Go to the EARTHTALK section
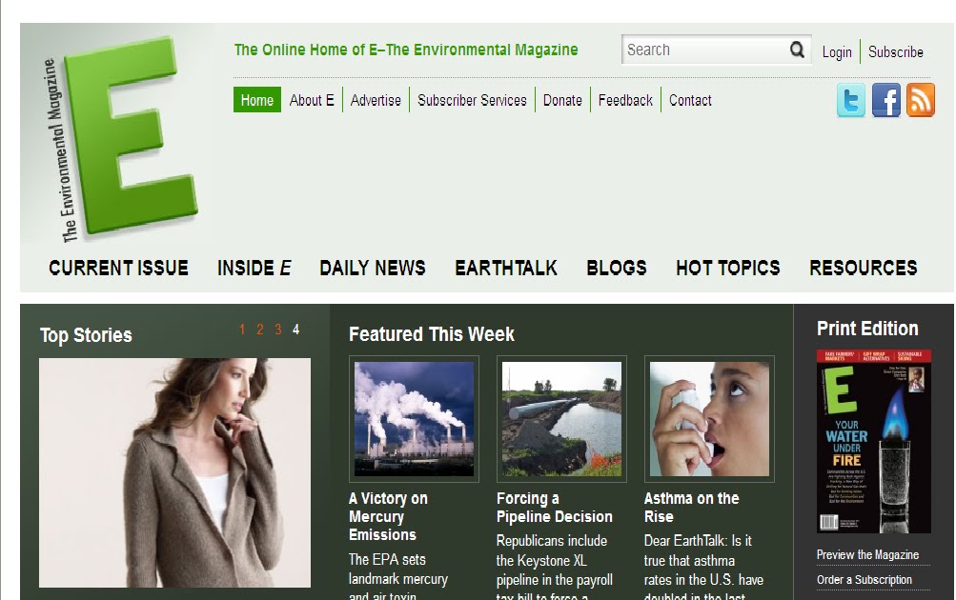956x600 pixels. [506, 268]
